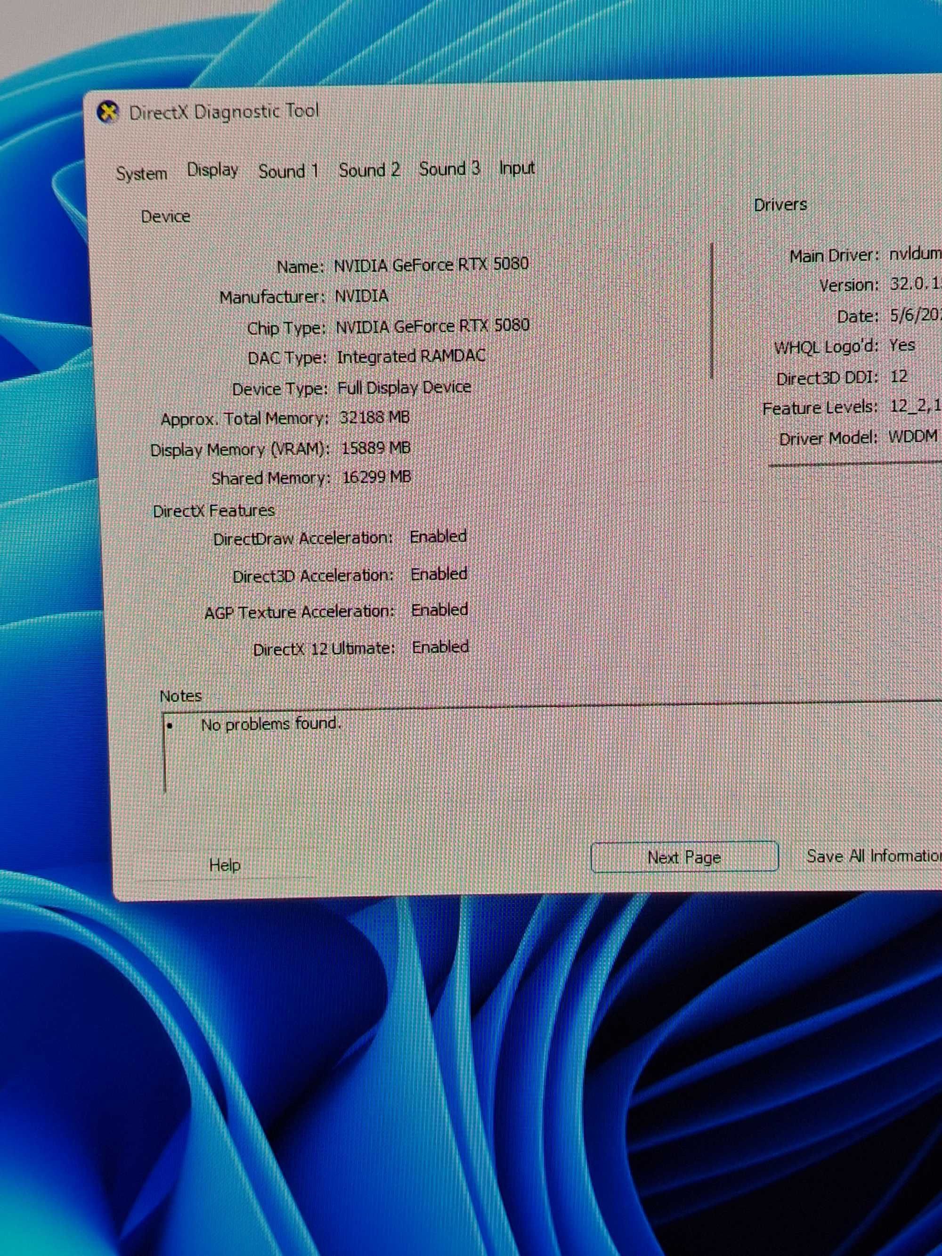Click the Integrated RAMDAC value
The height and width of the screenshot is (1256, 942).
[x=411, y=357]
